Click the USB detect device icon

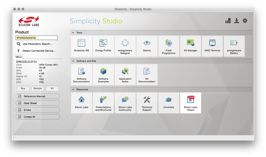click(x=18, y=51)
